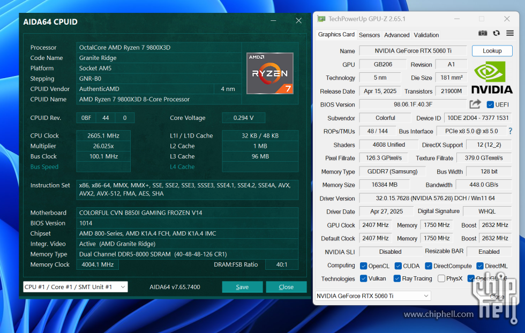The width and height of the screenshot is (525, 333).
Task: Close the AIDA64 CPUID window via X
Action: click(x=299, y=21)
